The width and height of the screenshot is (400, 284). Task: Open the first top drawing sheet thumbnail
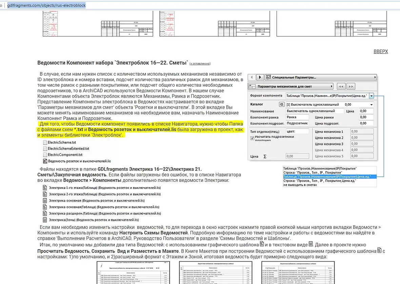tap(98, 23)
